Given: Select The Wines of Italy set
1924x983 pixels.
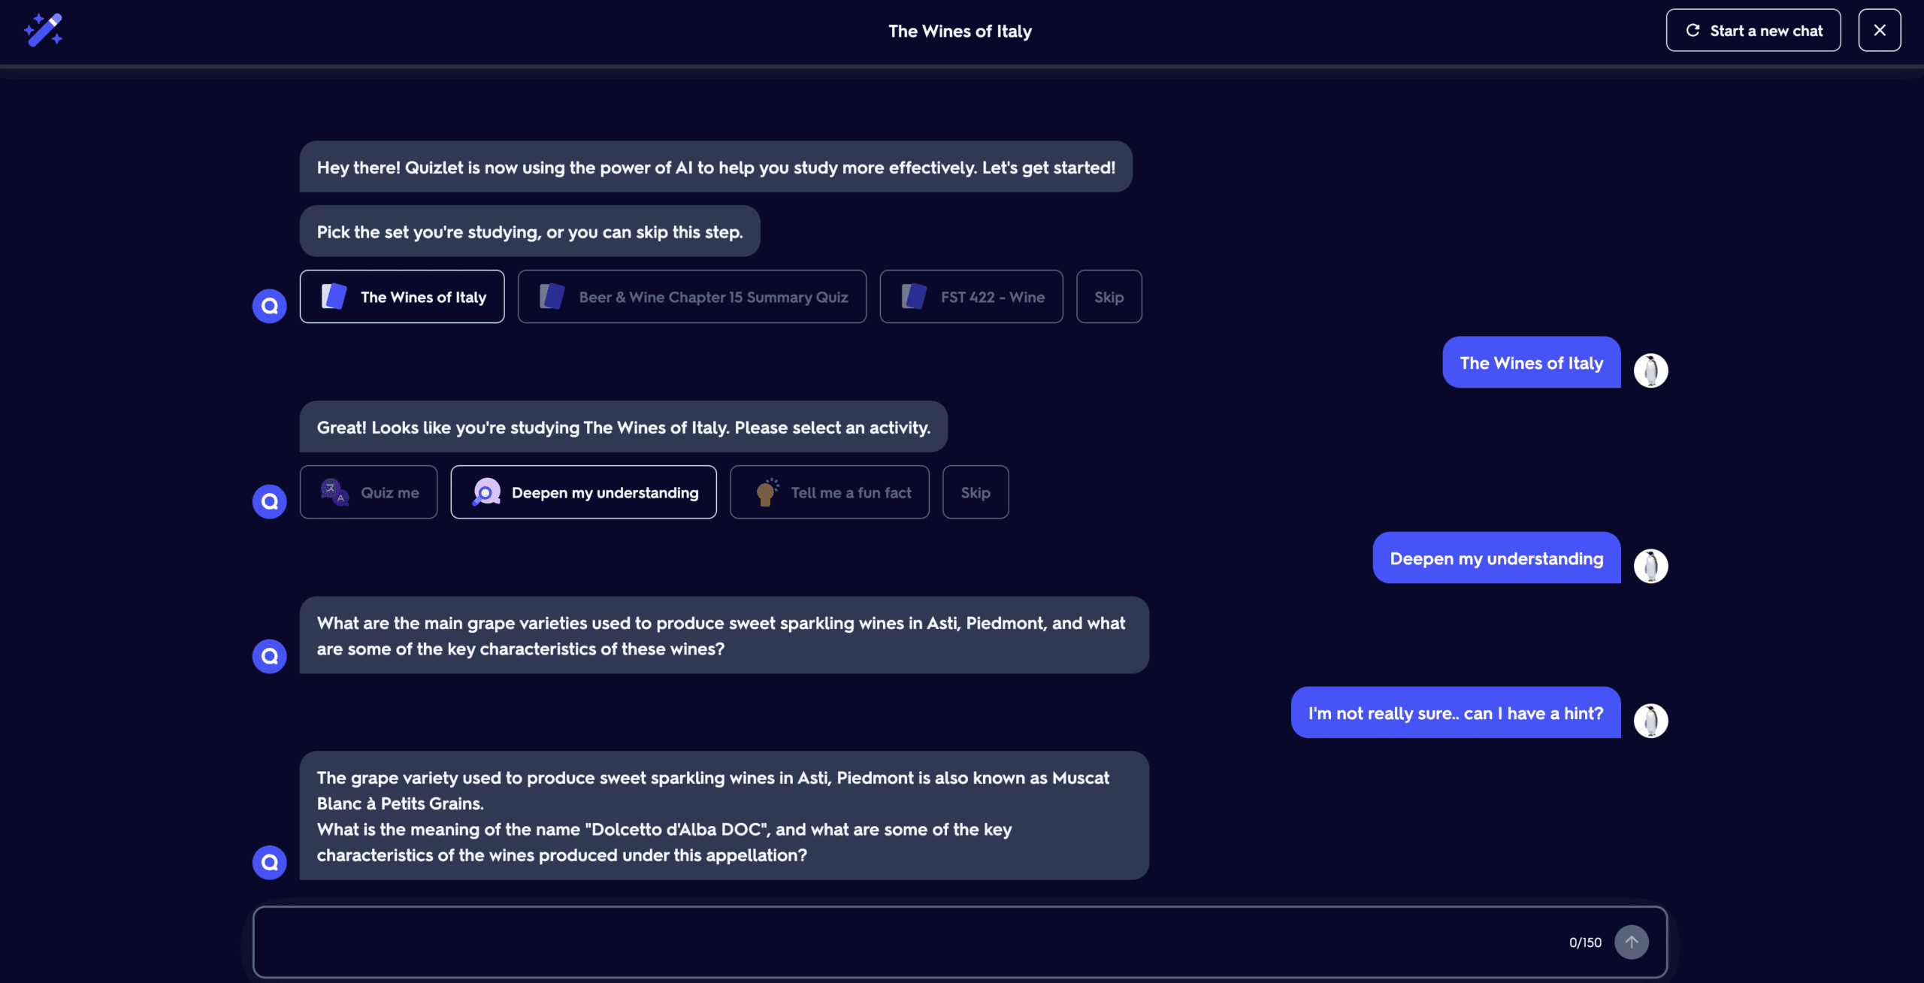Looking at the screenshot, I should click(x=402, y=297).
